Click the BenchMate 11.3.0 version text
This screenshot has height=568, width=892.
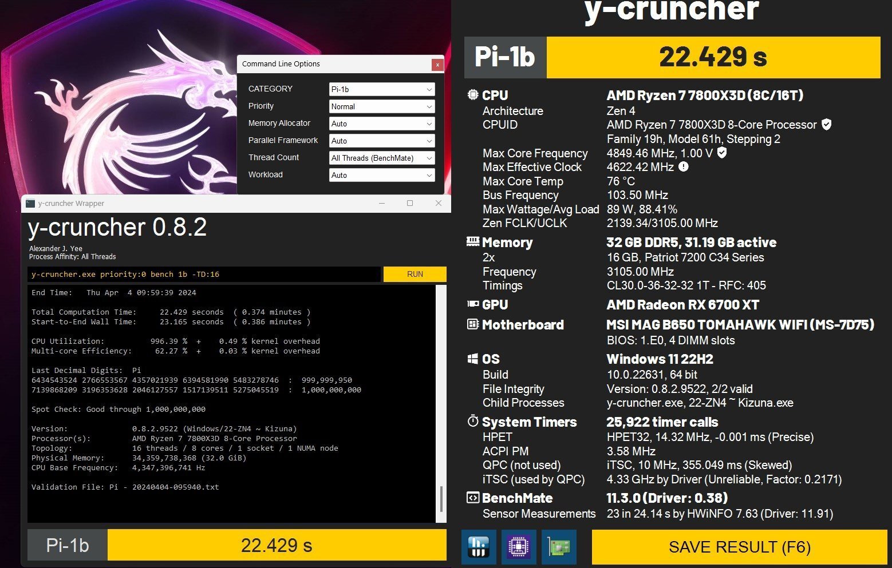[667, 498]
